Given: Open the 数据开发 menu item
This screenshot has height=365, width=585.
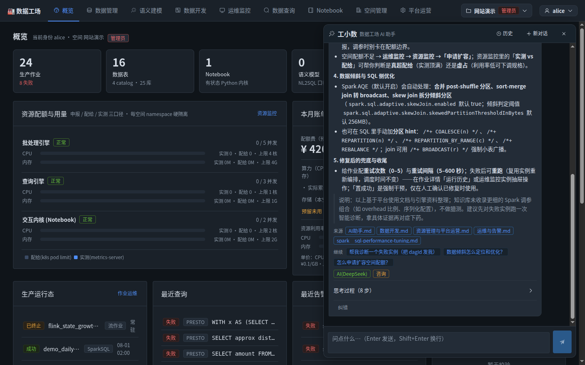Looking at the screenshot, I should click(x=191, y=11).
